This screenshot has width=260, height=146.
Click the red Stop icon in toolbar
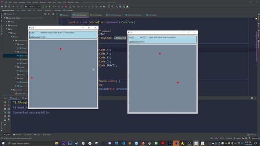66,6
